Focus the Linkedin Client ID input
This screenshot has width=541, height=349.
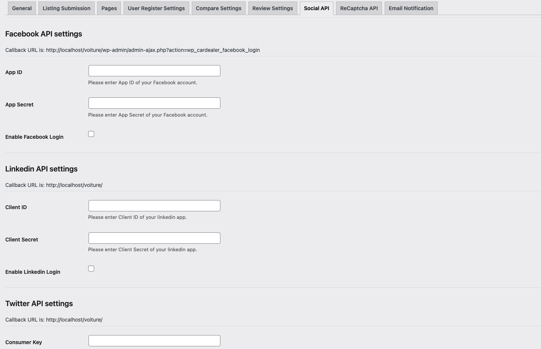(154, 206)
